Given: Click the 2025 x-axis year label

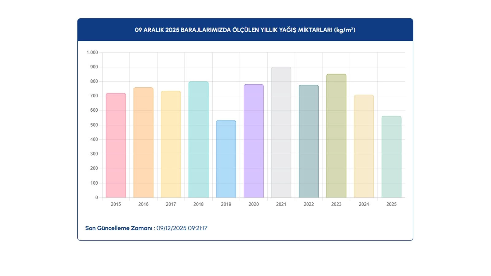Looking at the screenshot, I should coord(391,204).
